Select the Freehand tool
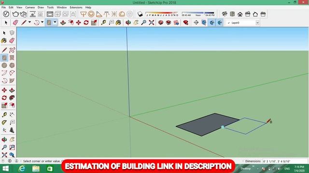Screen dimensions: 309x173 click(12, 50)
